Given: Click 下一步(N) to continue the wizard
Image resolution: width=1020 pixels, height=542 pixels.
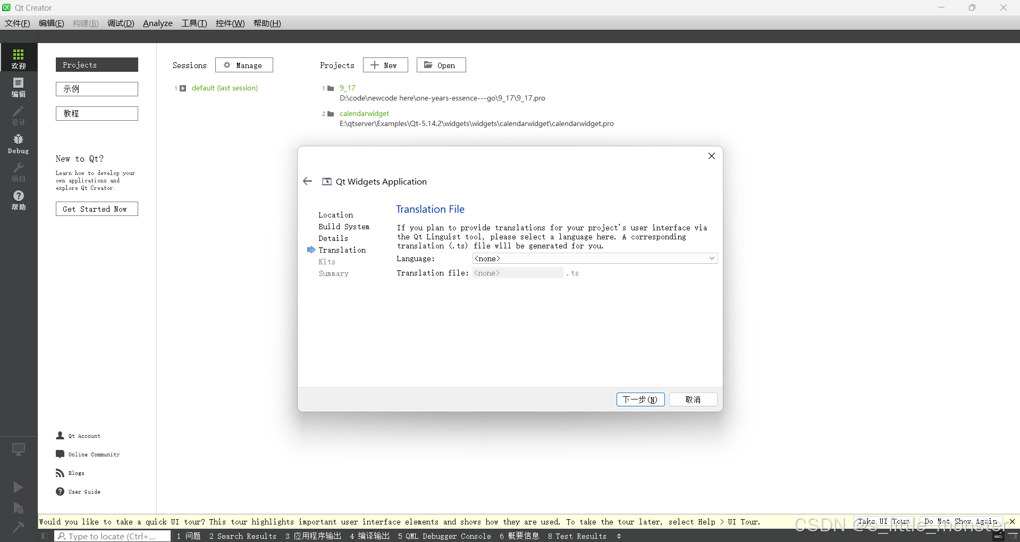Looking at the screenshot, I should click(640, 399).
